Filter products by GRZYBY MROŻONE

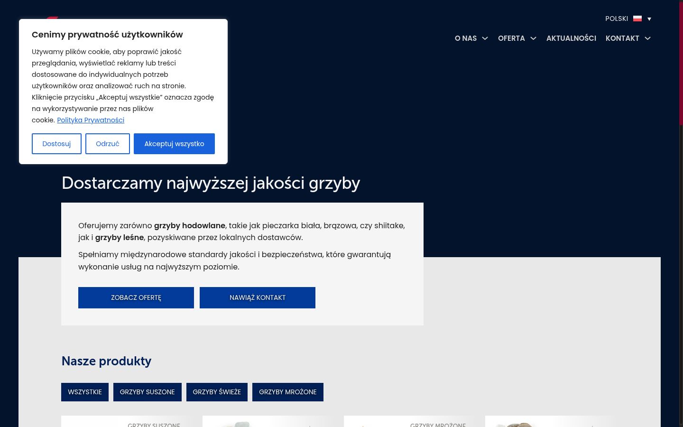[x=288, y=392]
